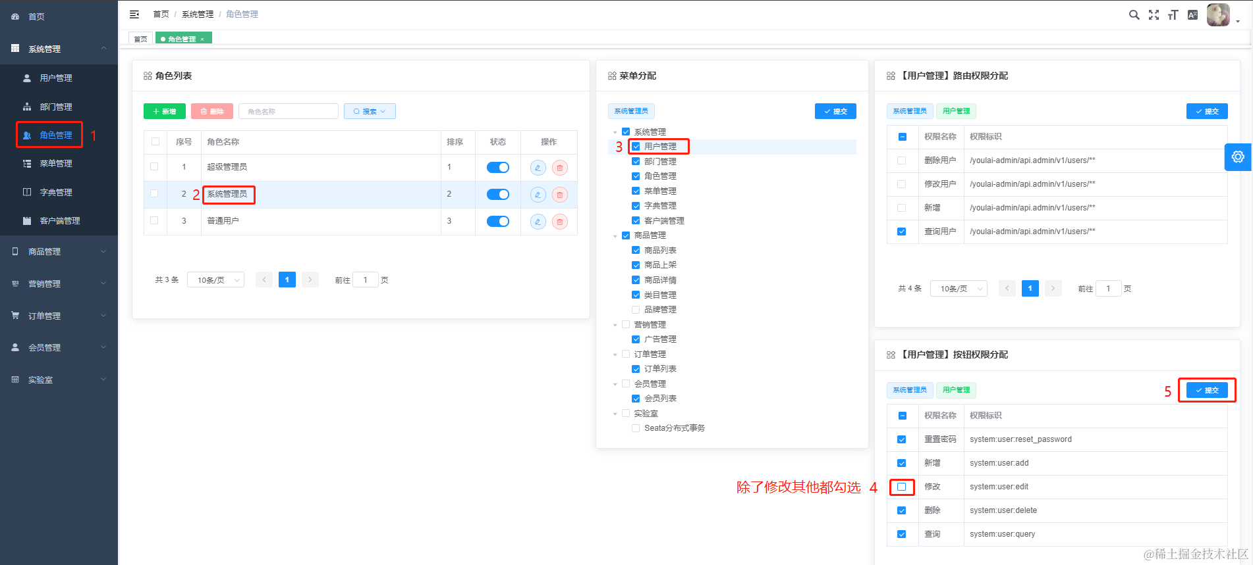Click the system:user:delete permission text

(1003, 510)
